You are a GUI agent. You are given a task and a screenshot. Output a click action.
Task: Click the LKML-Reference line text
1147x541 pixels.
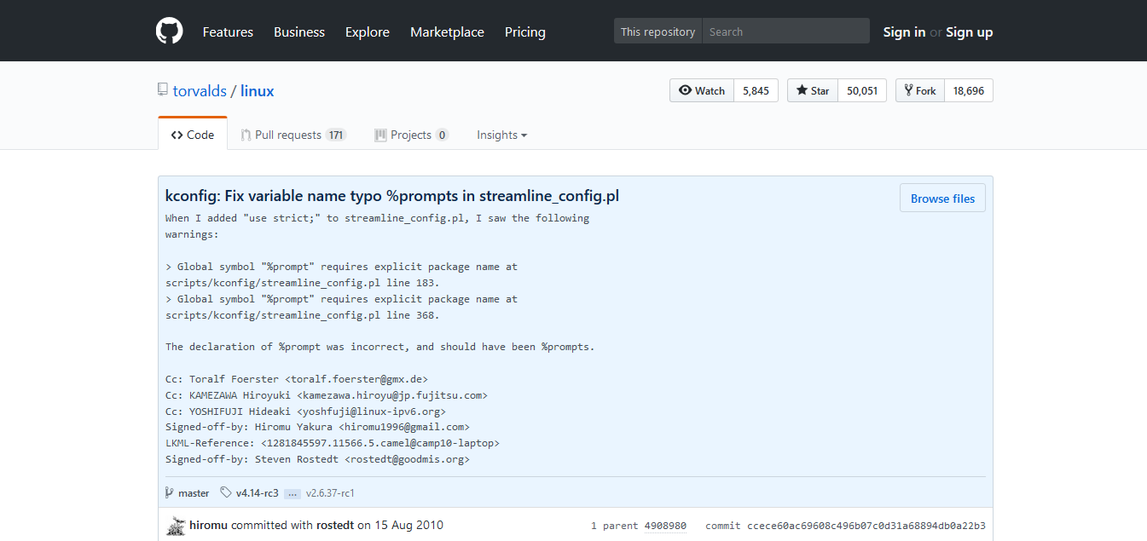(333, 444)
